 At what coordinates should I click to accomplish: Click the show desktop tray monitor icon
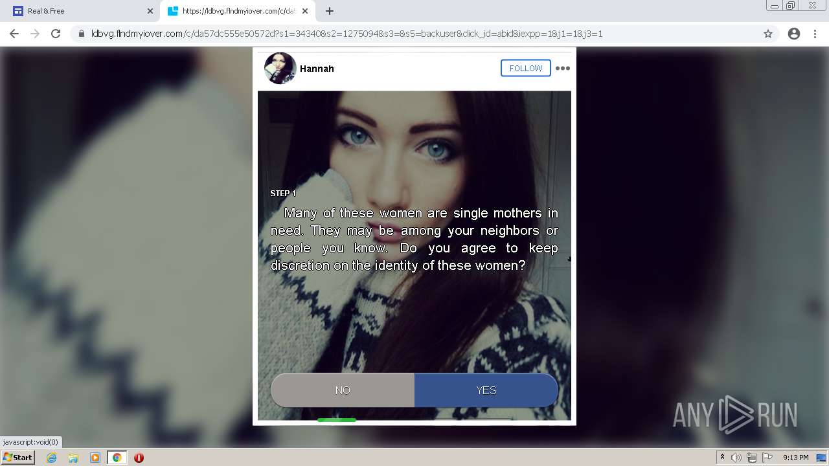click(x=821, y=458)
